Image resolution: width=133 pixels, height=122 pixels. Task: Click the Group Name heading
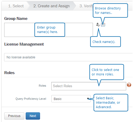16,19
